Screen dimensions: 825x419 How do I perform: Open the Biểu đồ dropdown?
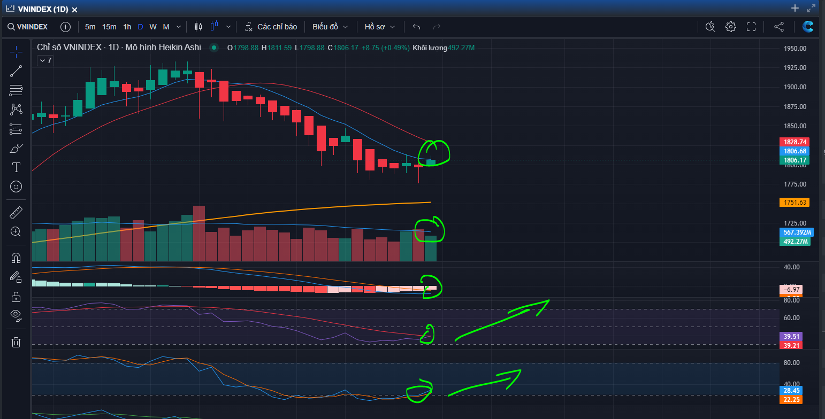pyautogui.click(x=330, y=27)
